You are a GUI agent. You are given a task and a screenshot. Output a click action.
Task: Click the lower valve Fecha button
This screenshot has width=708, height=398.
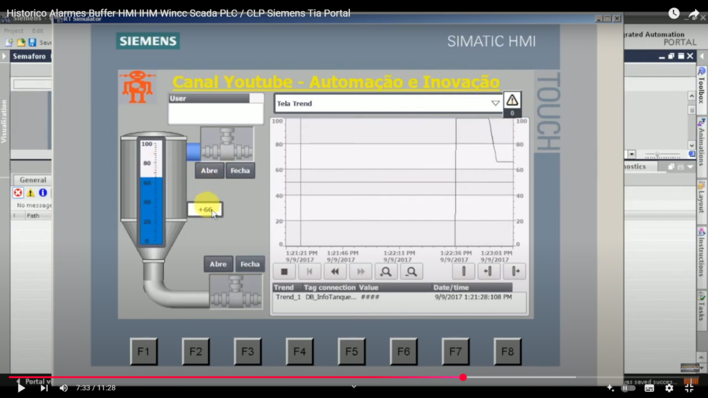[250, 264]
